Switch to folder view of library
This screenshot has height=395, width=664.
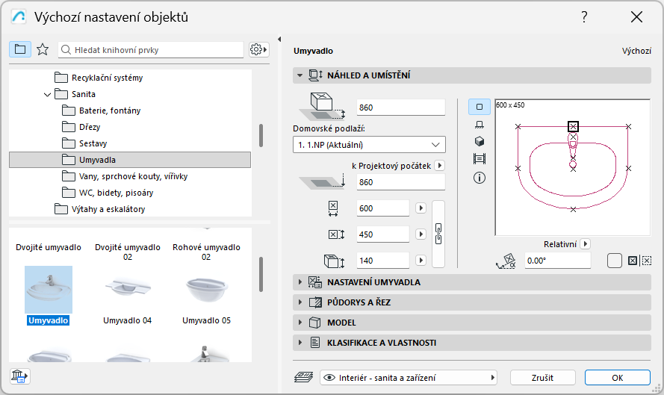tap(19, 49)
